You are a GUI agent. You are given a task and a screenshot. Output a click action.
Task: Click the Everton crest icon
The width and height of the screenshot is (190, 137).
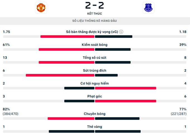pyautogui.click(x=148, y=8)
